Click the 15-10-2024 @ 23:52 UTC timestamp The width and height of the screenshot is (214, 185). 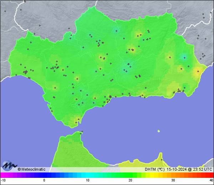[189, 169]
